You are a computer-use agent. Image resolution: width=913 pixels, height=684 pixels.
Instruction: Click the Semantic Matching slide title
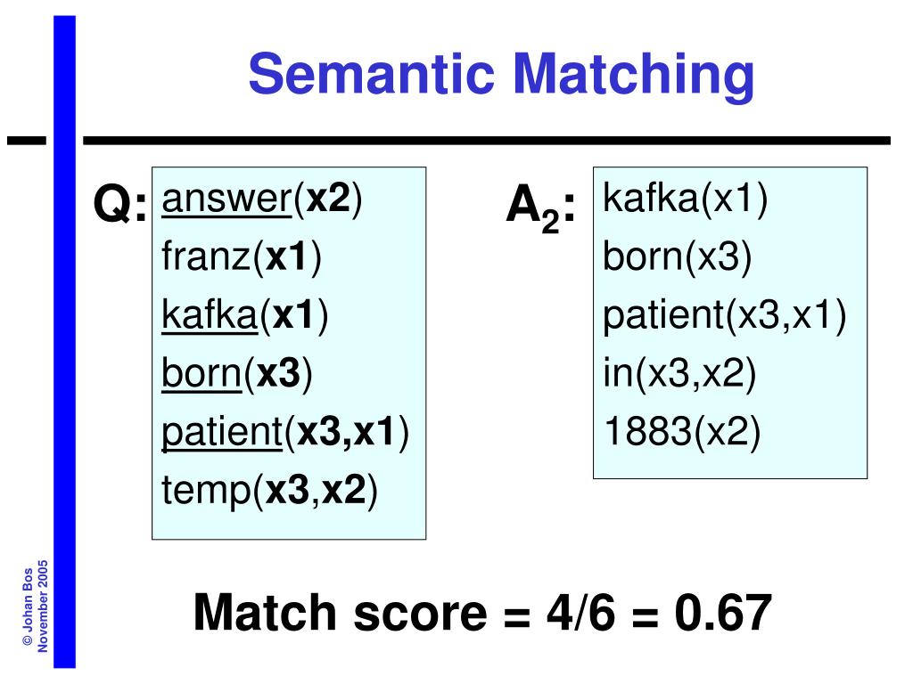[x=501, y=74]
